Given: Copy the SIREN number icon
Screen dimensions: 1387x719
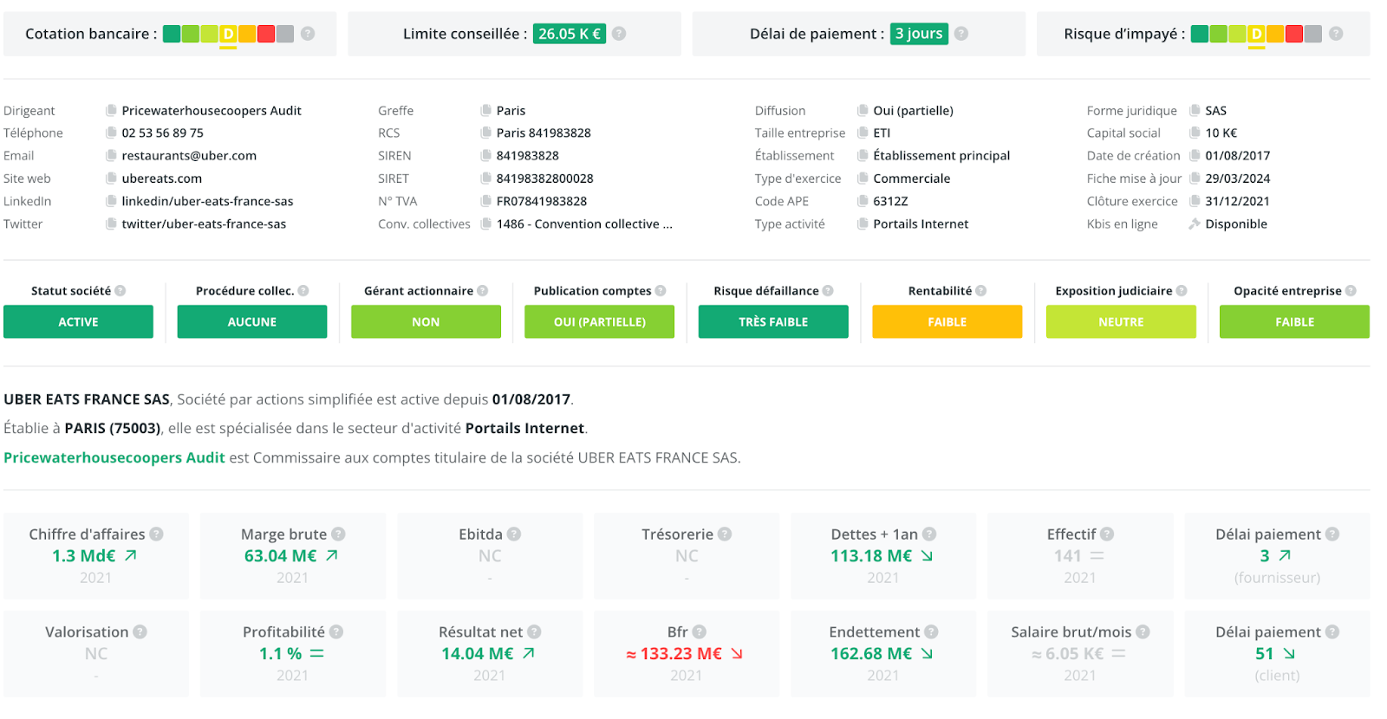Looking at the screenshot, I should click(486, 156).
